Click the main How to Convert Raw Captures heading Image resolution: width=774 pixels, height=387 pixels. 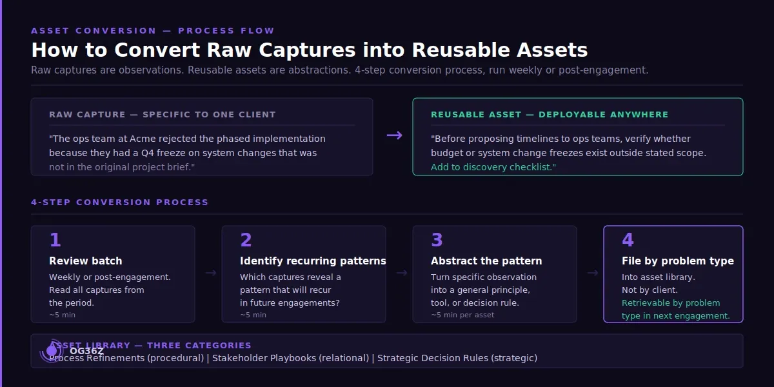tap(309, 50)
